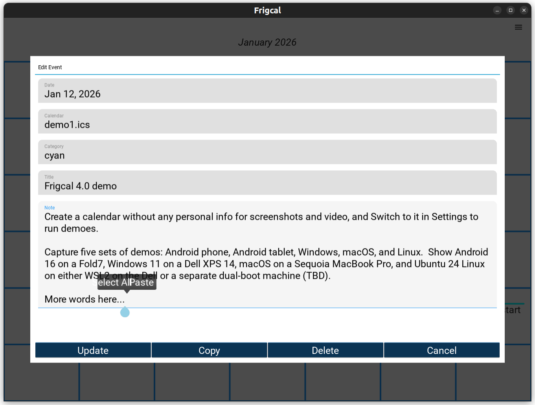Click the teardrop text cursor handle
Image resolution: width=535 pixels, height=405 pixels.
(125, 312)
